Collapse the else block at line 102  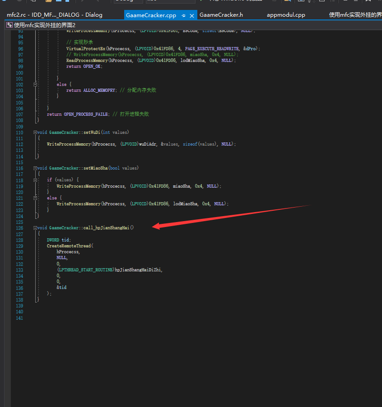click(35, 85)
